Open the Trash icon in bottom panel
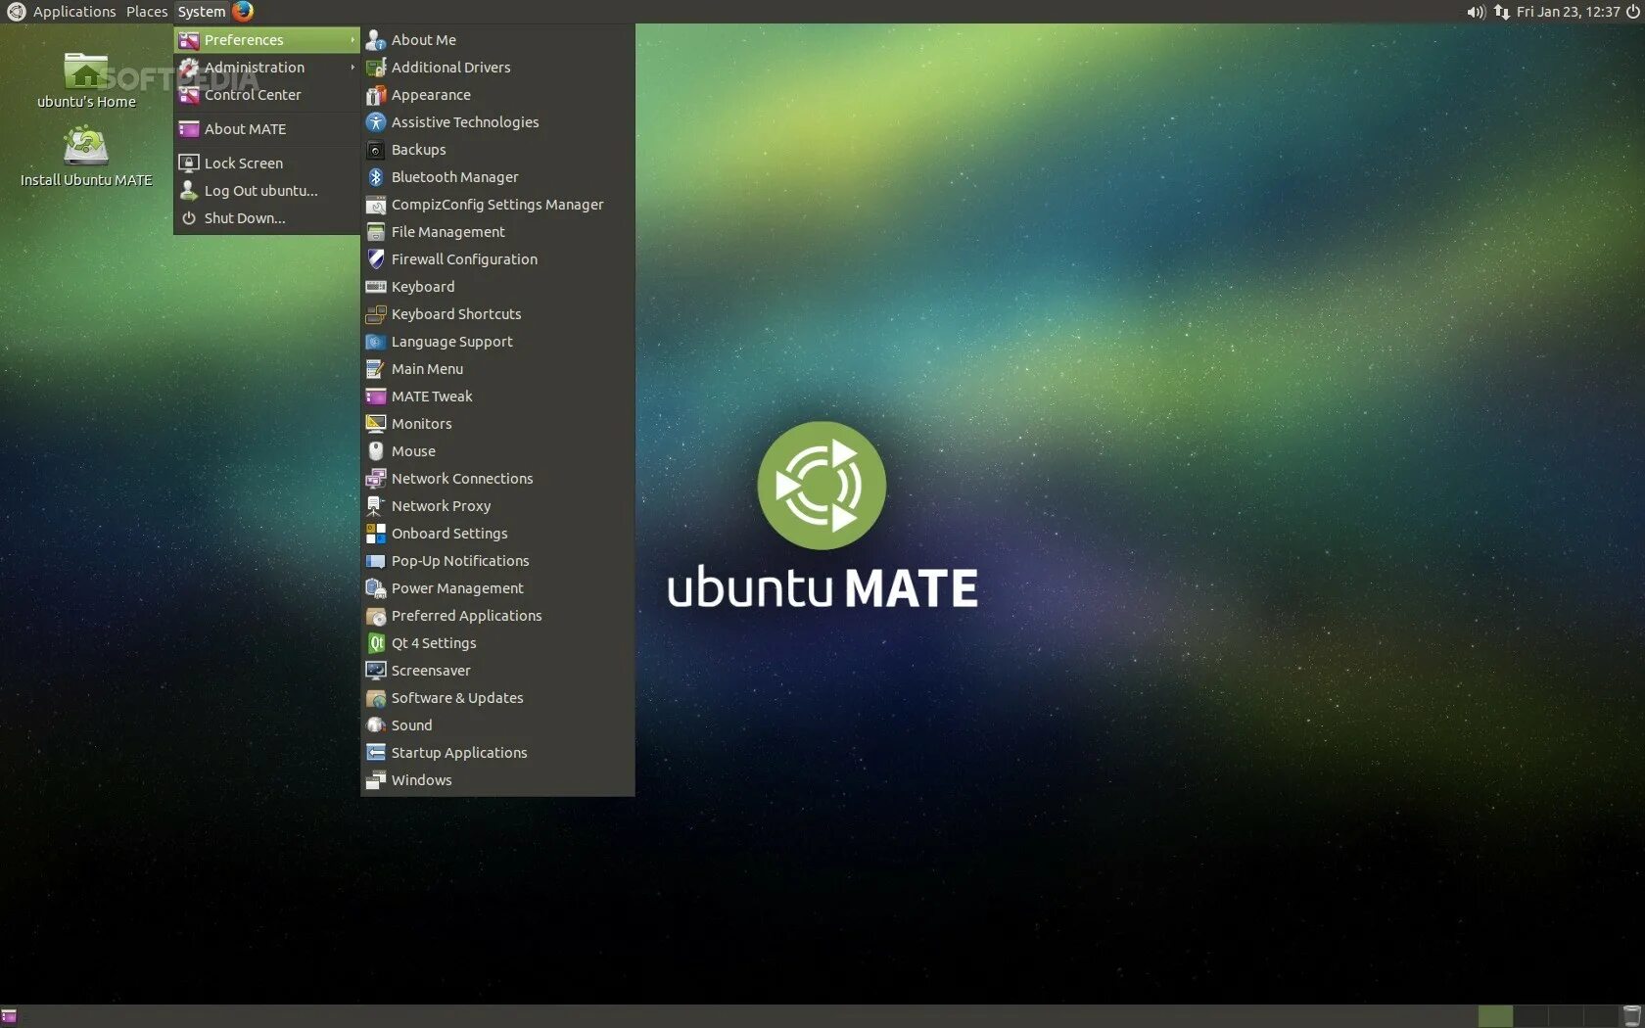The width and height of the screenshot is (1645, 1028). coord(1631,1016)
